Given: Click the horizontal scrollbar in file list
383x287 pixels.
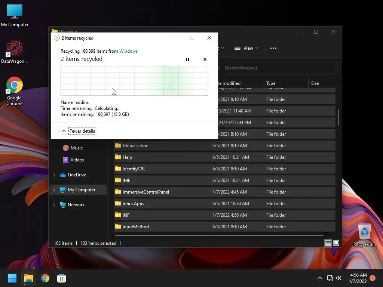Looking at the screenshot, I should (x=218, y=236).
